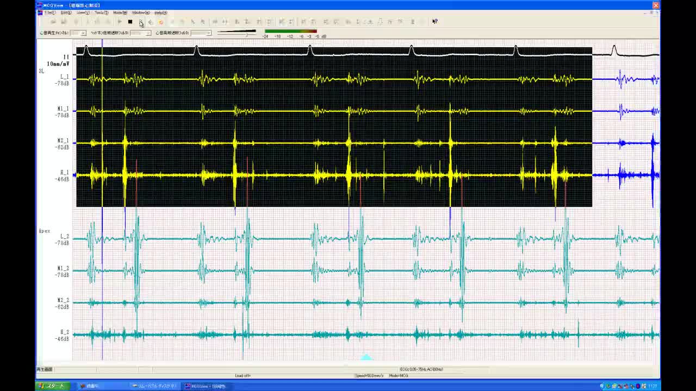
Task: Open the File menu
Action: click(49, 12)
